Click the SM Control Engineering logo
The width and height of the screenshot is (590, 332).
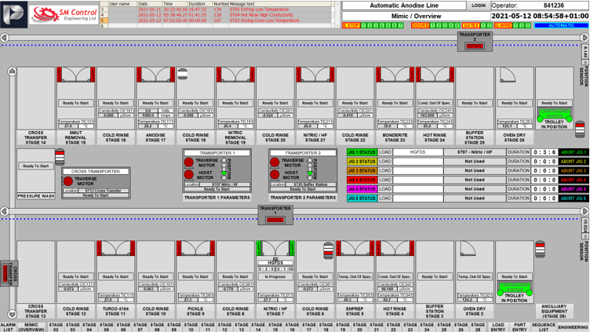pos(64,14)
